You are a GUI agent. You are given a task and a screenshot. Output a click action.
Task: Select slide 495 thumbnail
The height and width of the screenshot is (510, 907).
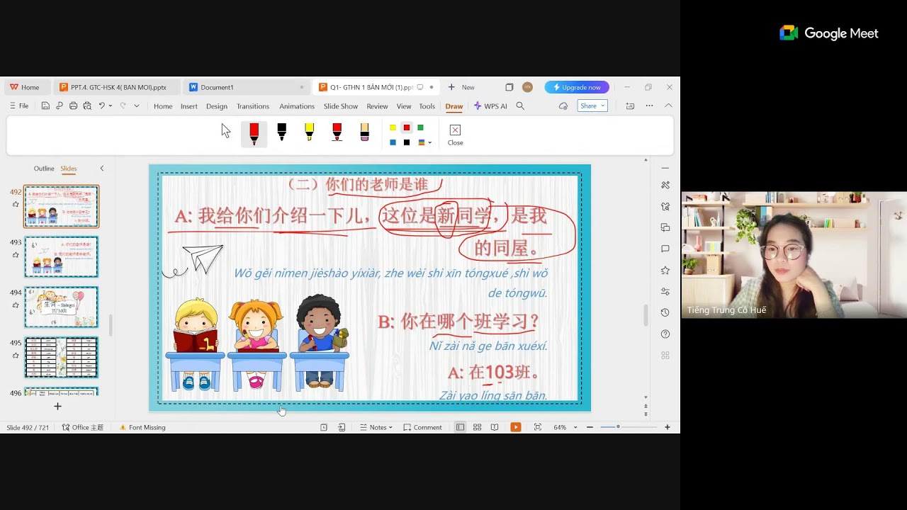tap(62, 358)
